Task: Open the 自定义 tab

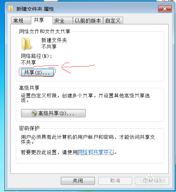Action: coord(113,21)
